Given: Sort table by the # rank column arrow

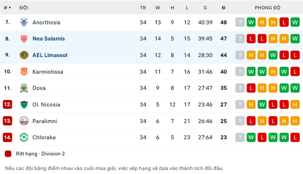Looking at the screenshot, I should click(x=10, y=8).
